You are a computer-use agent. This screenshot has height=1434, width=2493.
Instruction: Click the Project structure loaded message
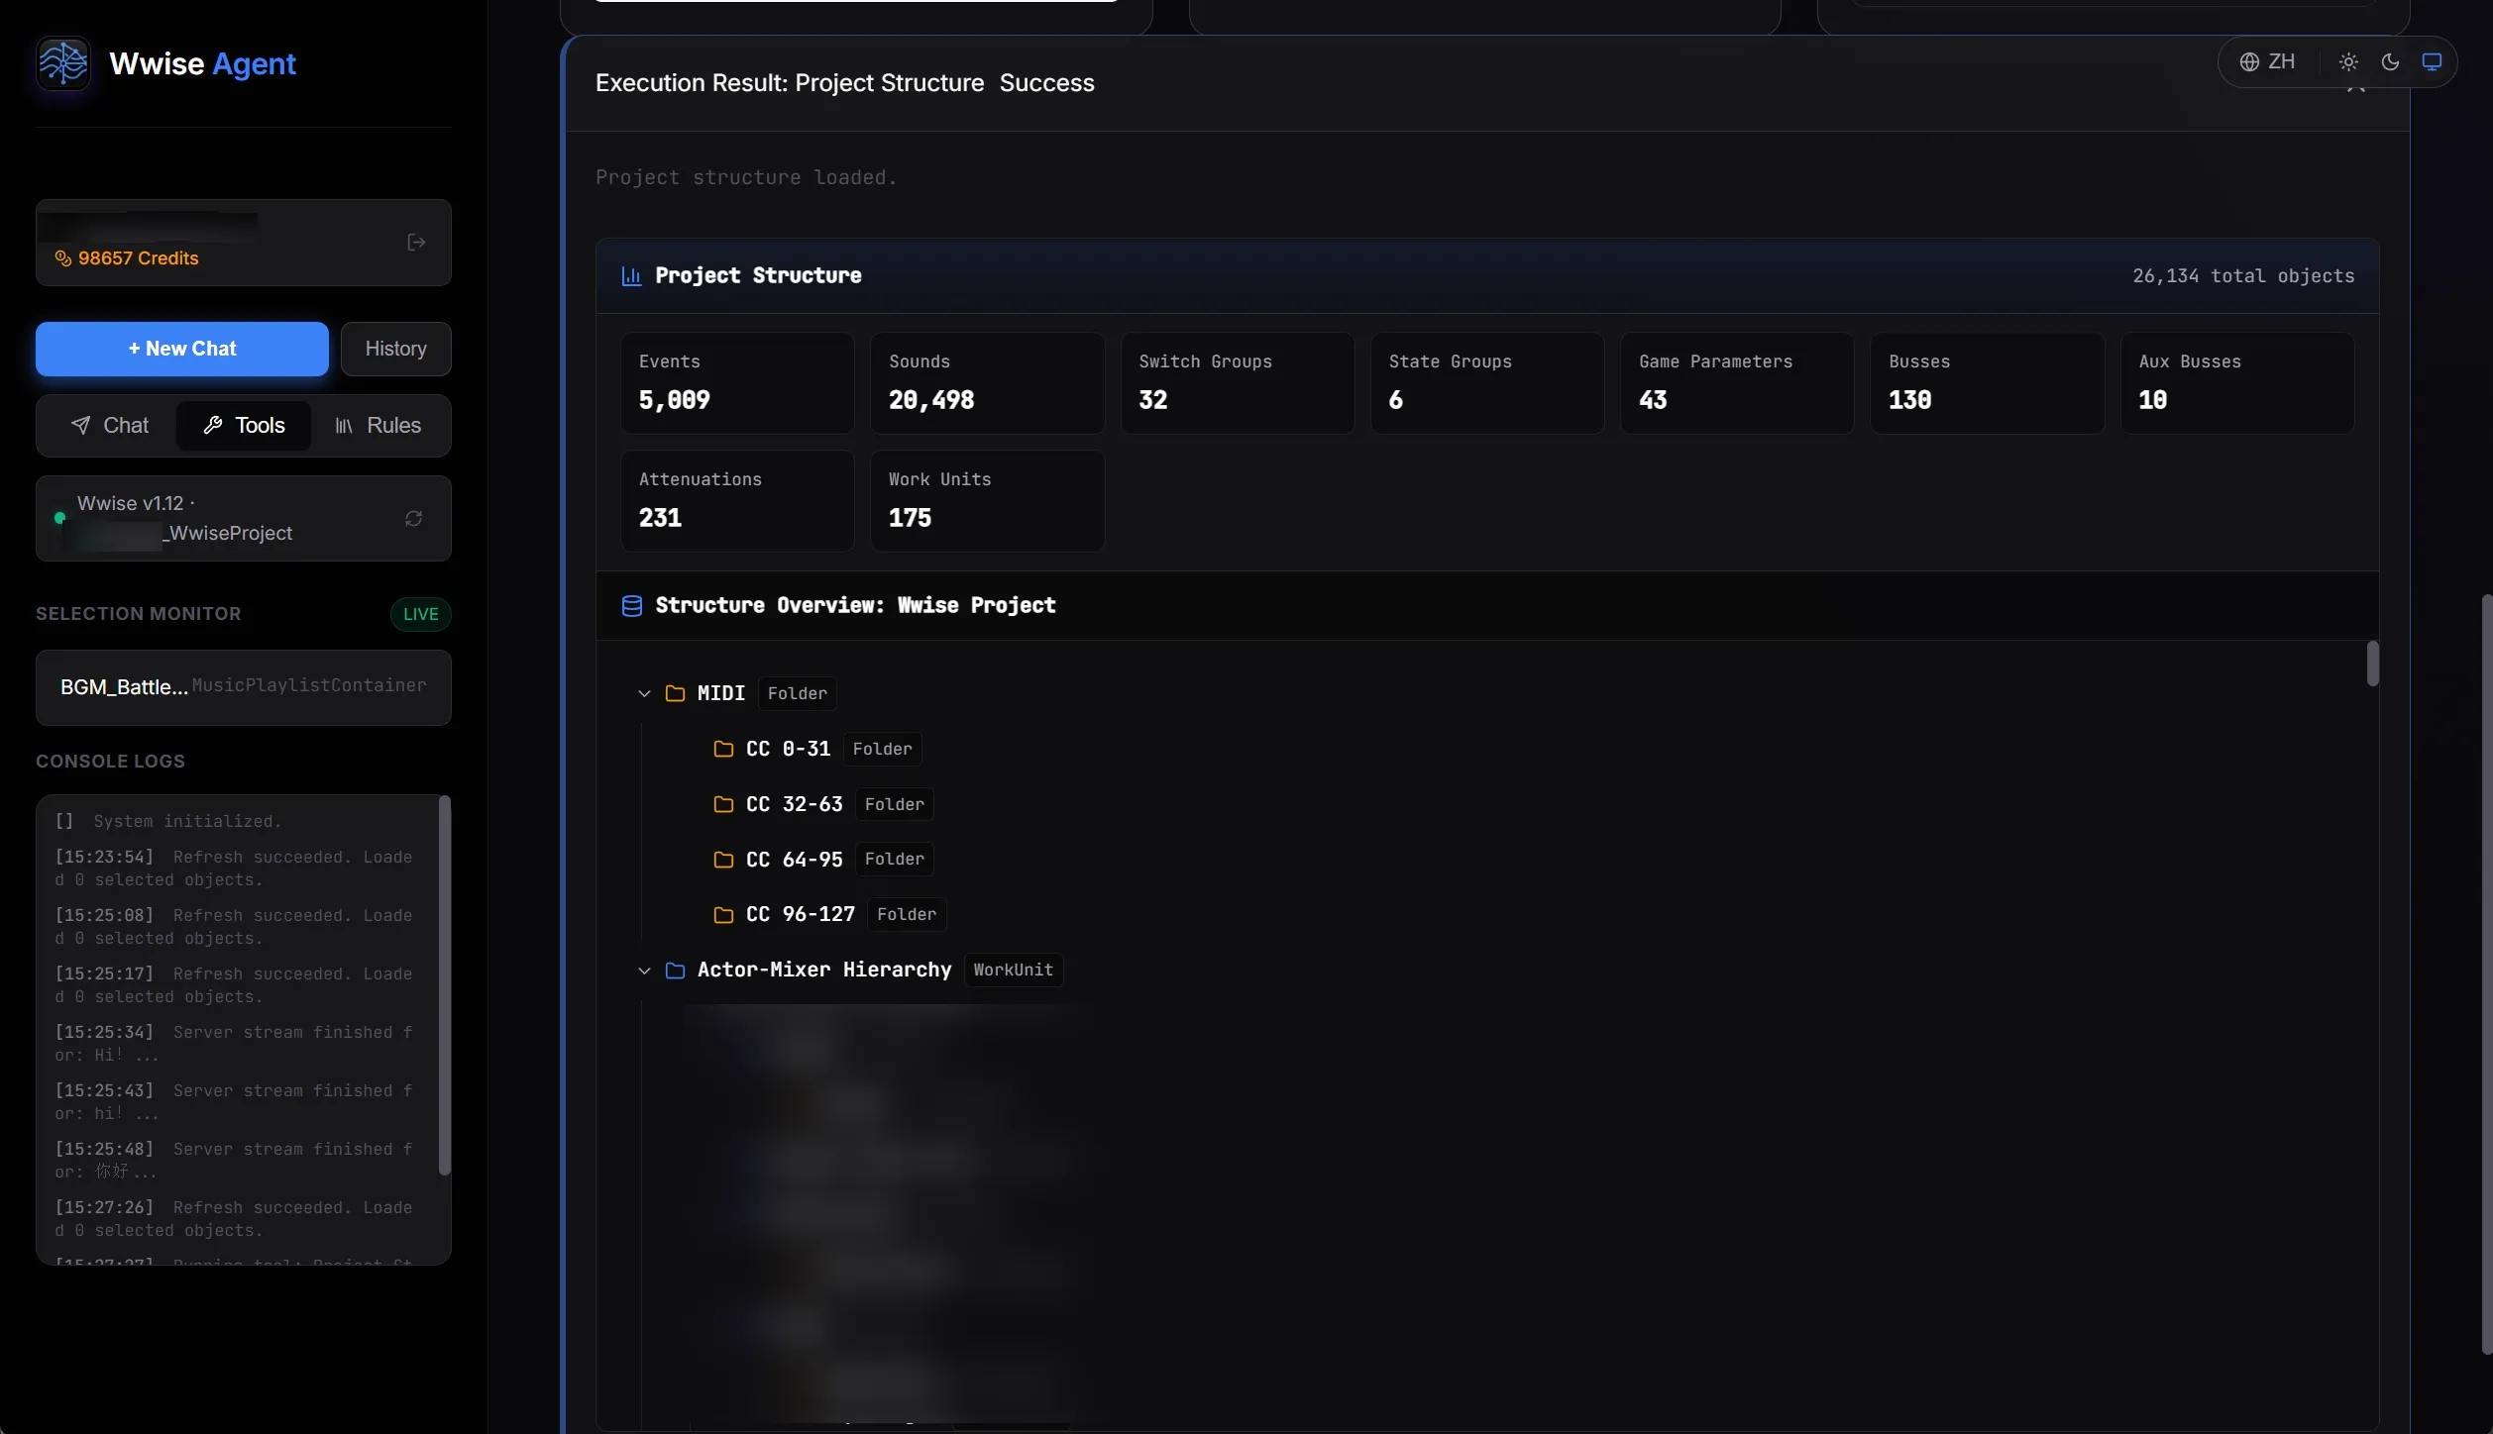(746, 177)
